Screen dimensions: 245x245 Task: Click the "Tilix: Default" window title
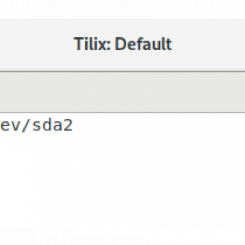122,44
